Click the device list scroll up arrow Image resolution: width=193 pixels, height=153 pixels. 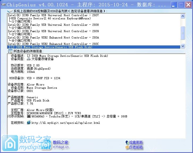point(183,16)
